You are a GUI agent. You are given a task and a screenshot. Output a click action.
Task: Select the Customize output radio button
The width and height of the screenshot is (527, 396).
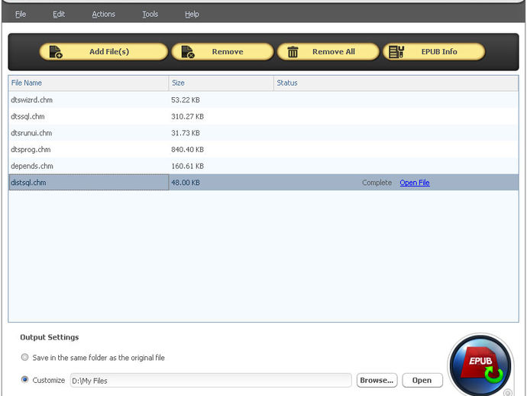point(24,380)
